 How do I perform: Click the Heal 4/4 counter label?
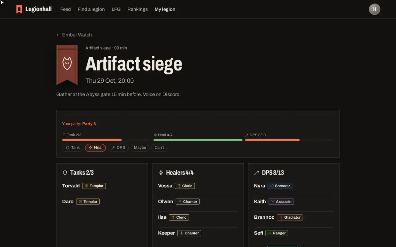coord(163,135)
